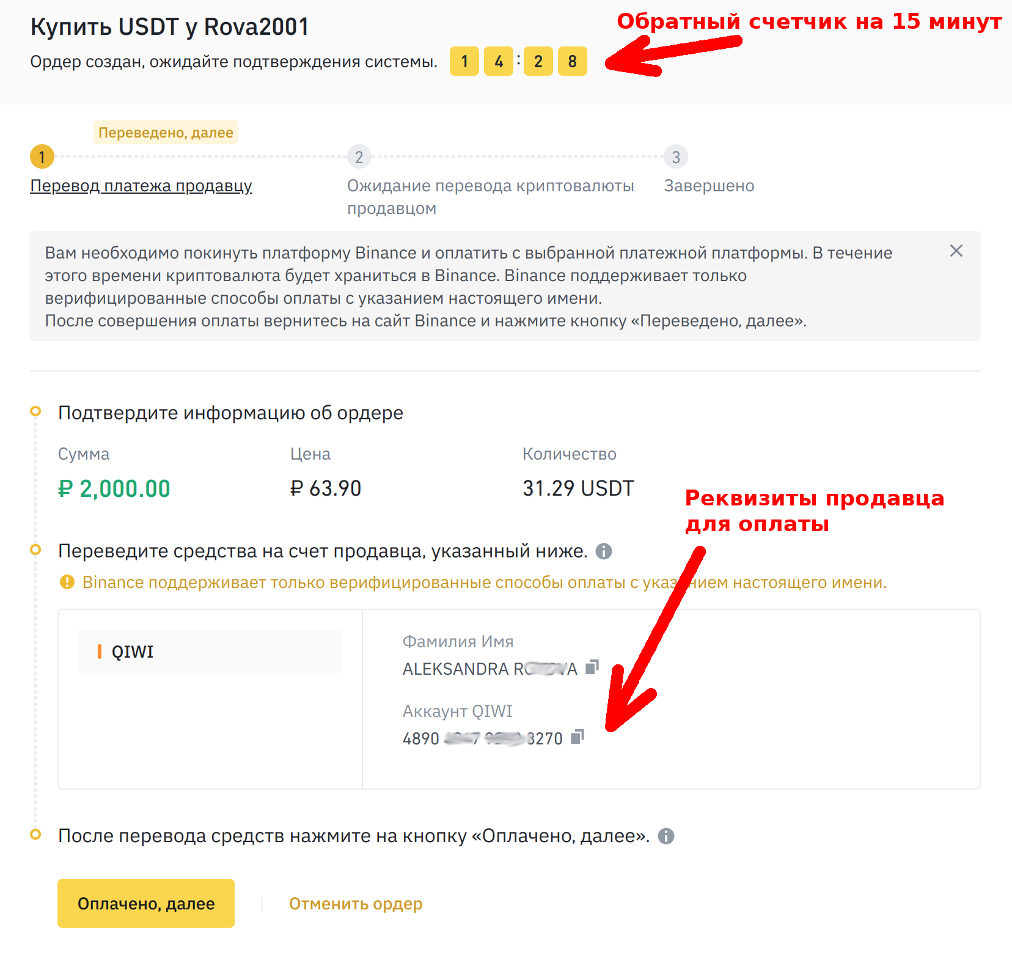Click the «Отменить ордер» link
The width and height of the screenshot is (1012, 962).
click(356, 903)
